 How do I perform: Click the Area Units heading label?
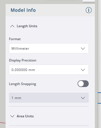point(25,116)
